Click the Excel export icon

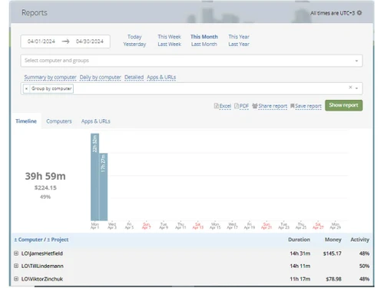(217, 106)
